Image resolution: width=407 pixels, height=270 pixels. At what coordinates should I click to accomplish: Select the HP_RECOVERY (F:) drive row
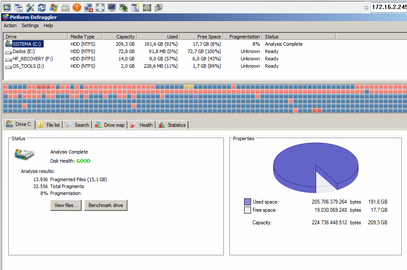(x=205, y=59)
